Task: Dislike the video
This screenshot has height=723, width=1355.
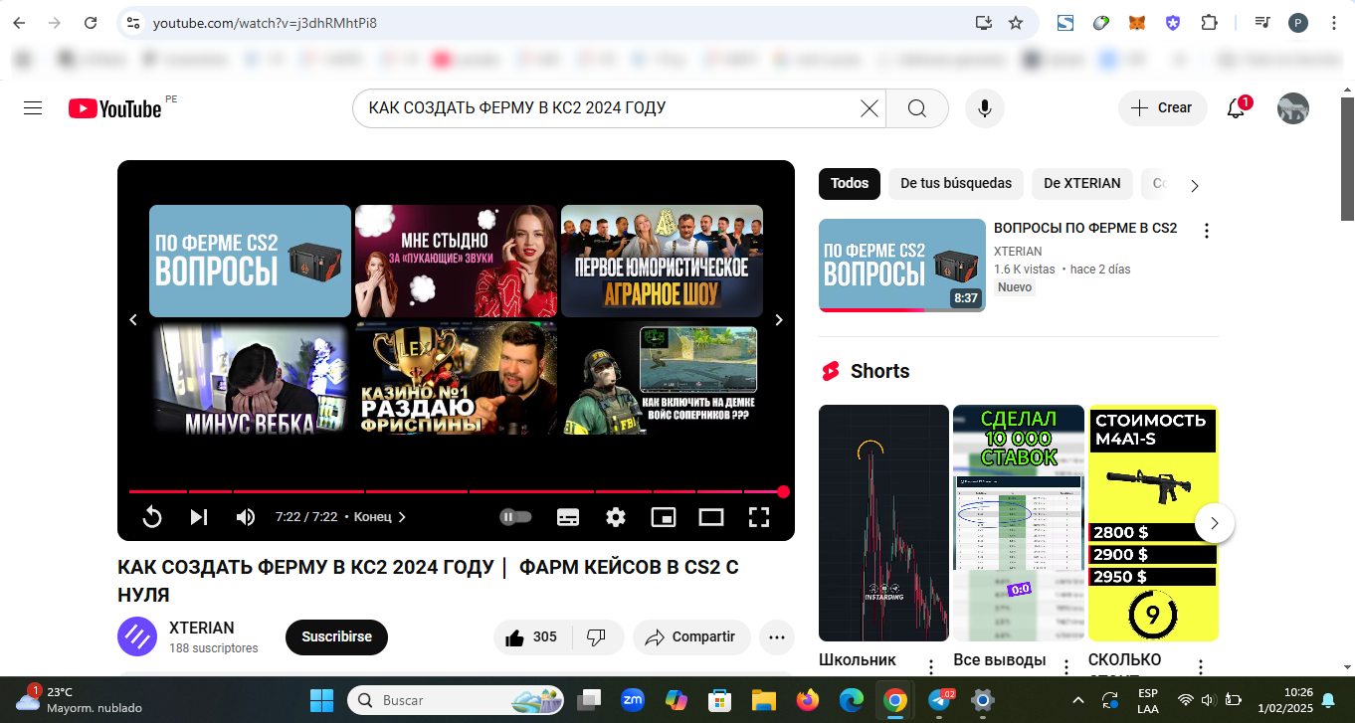Action: 597,637
